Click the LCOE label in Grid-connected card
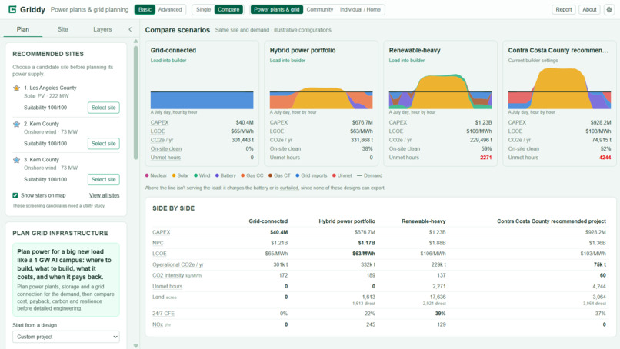620x349 pixels. click(158, 131)
